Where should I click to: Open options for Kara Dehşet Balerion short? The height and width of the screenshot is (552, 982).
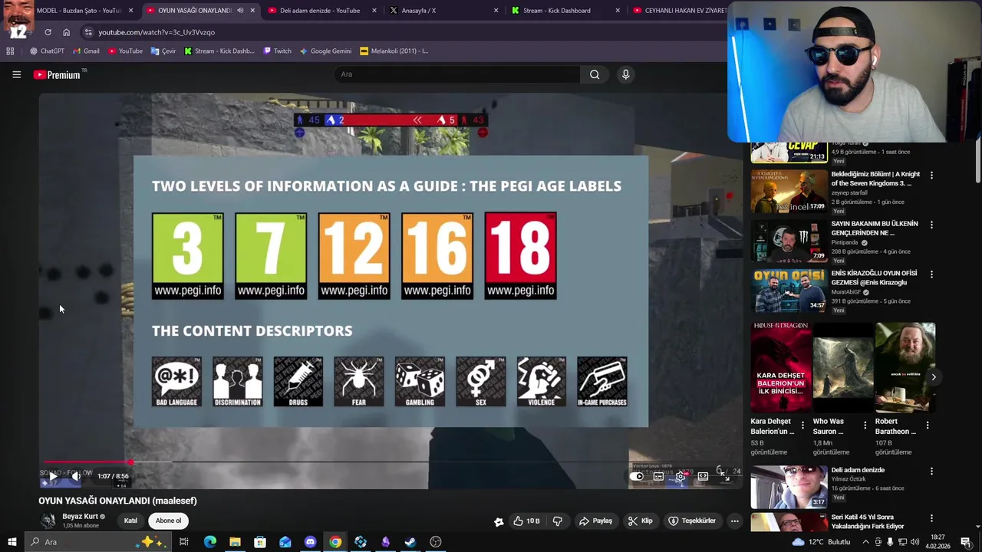[802, 425]
